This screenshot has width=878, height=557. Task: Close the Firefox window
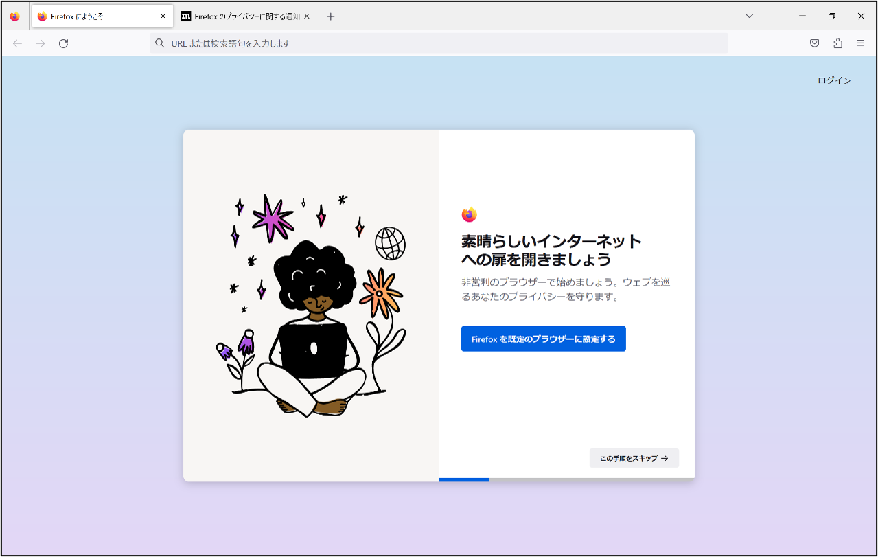861,16
